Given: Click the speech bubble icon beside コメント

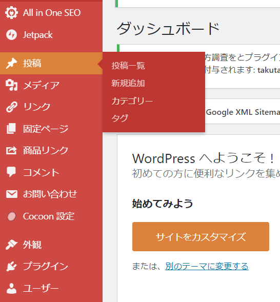Looking at the screenshot, I should pos(11,172).
